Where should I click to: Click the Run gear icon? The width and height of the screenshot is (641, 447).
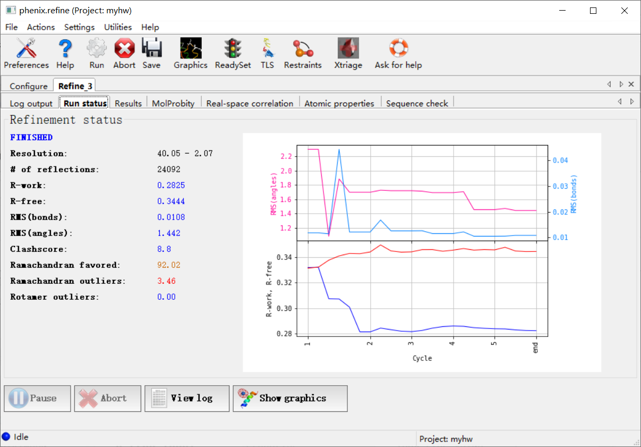(97, 48)
